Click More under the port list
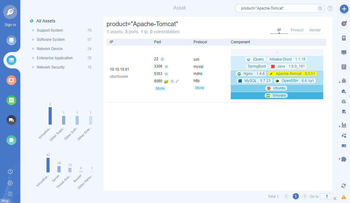This screenshot has height=203, width=350. click(160, 88)
